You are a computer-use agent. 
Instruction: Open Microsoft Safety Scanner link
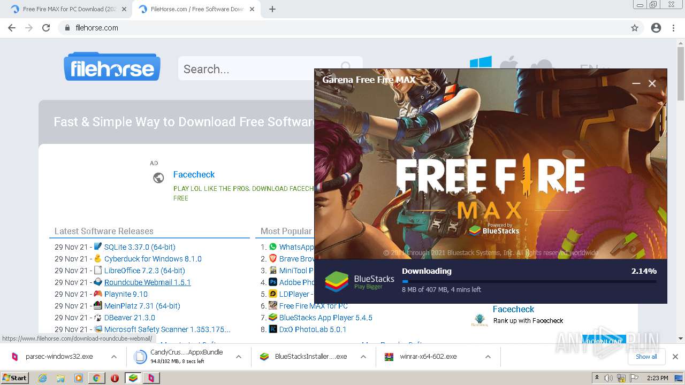point(167,329)
